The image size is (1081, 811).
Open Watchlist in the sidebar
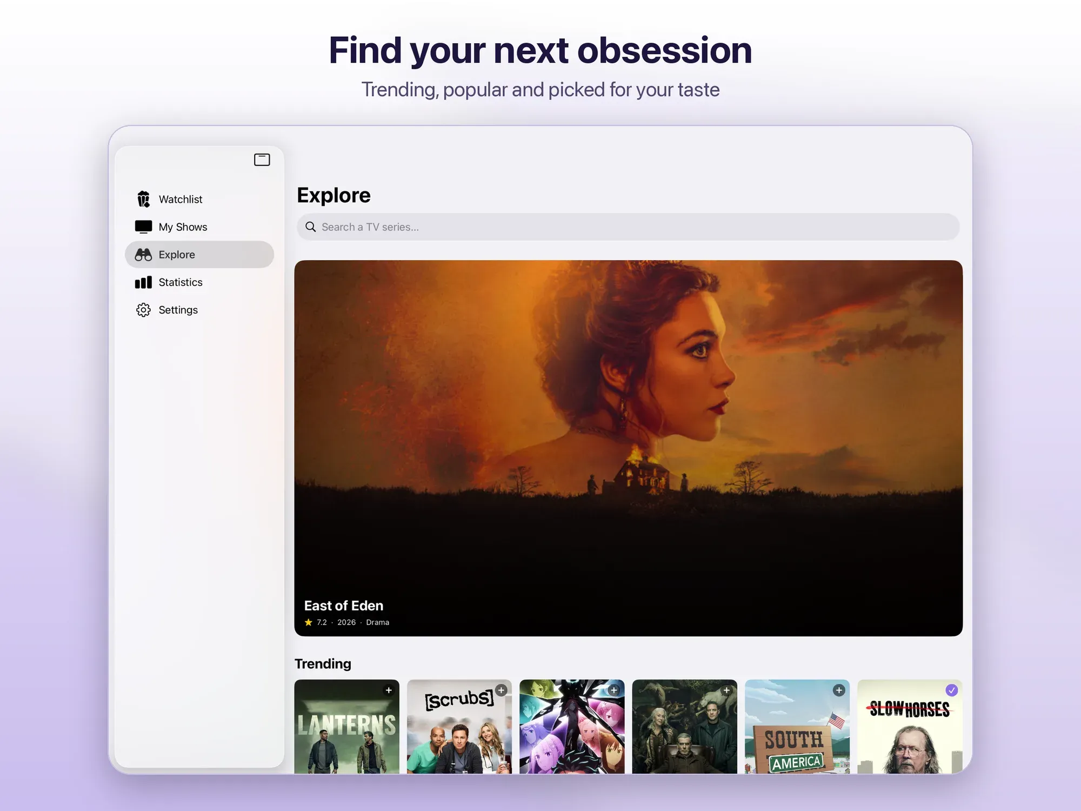tap(199, 200)
